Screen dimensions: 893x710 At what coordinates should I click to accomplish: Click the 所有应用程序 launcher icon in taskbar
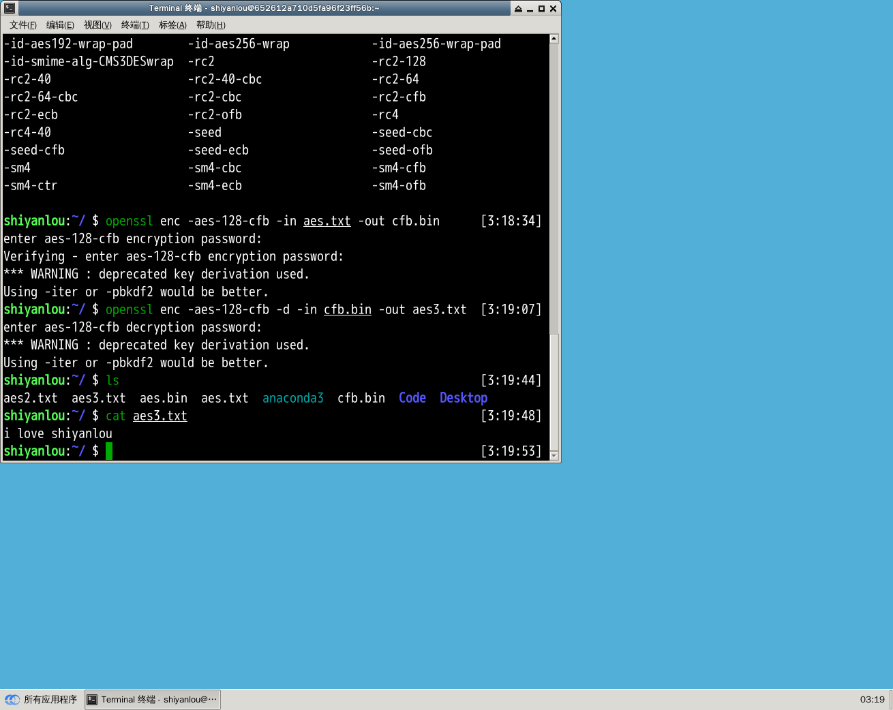click(x=12, y=700)
